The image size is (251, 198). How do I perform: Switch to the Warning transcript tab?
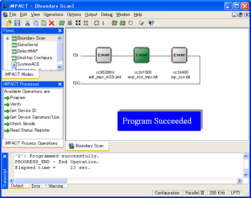[x=56, y=186]
